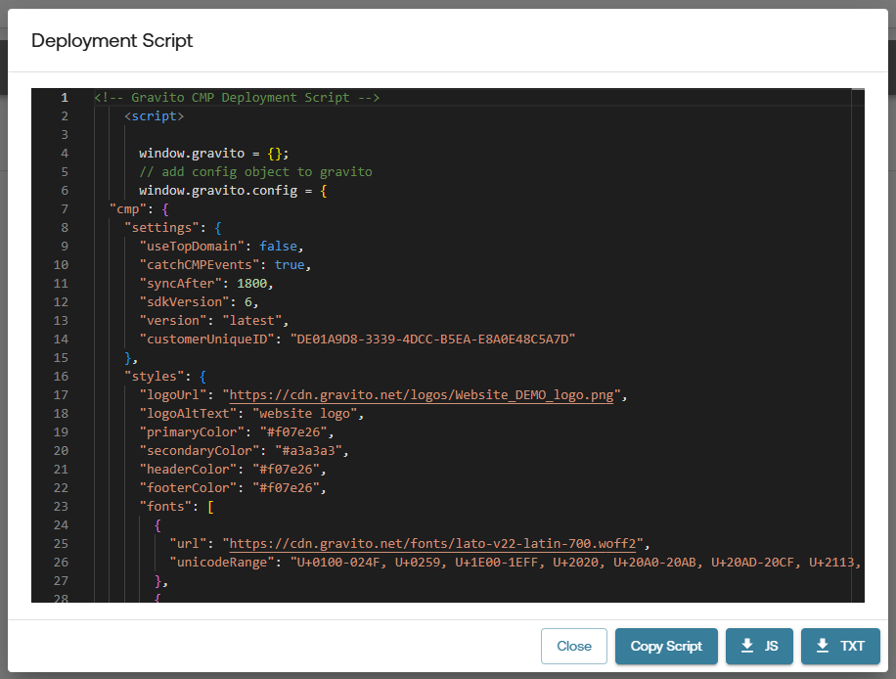Viewport: 896px width, 679px height.
Task: Click the Close button
Action: (x=574, y=646)
